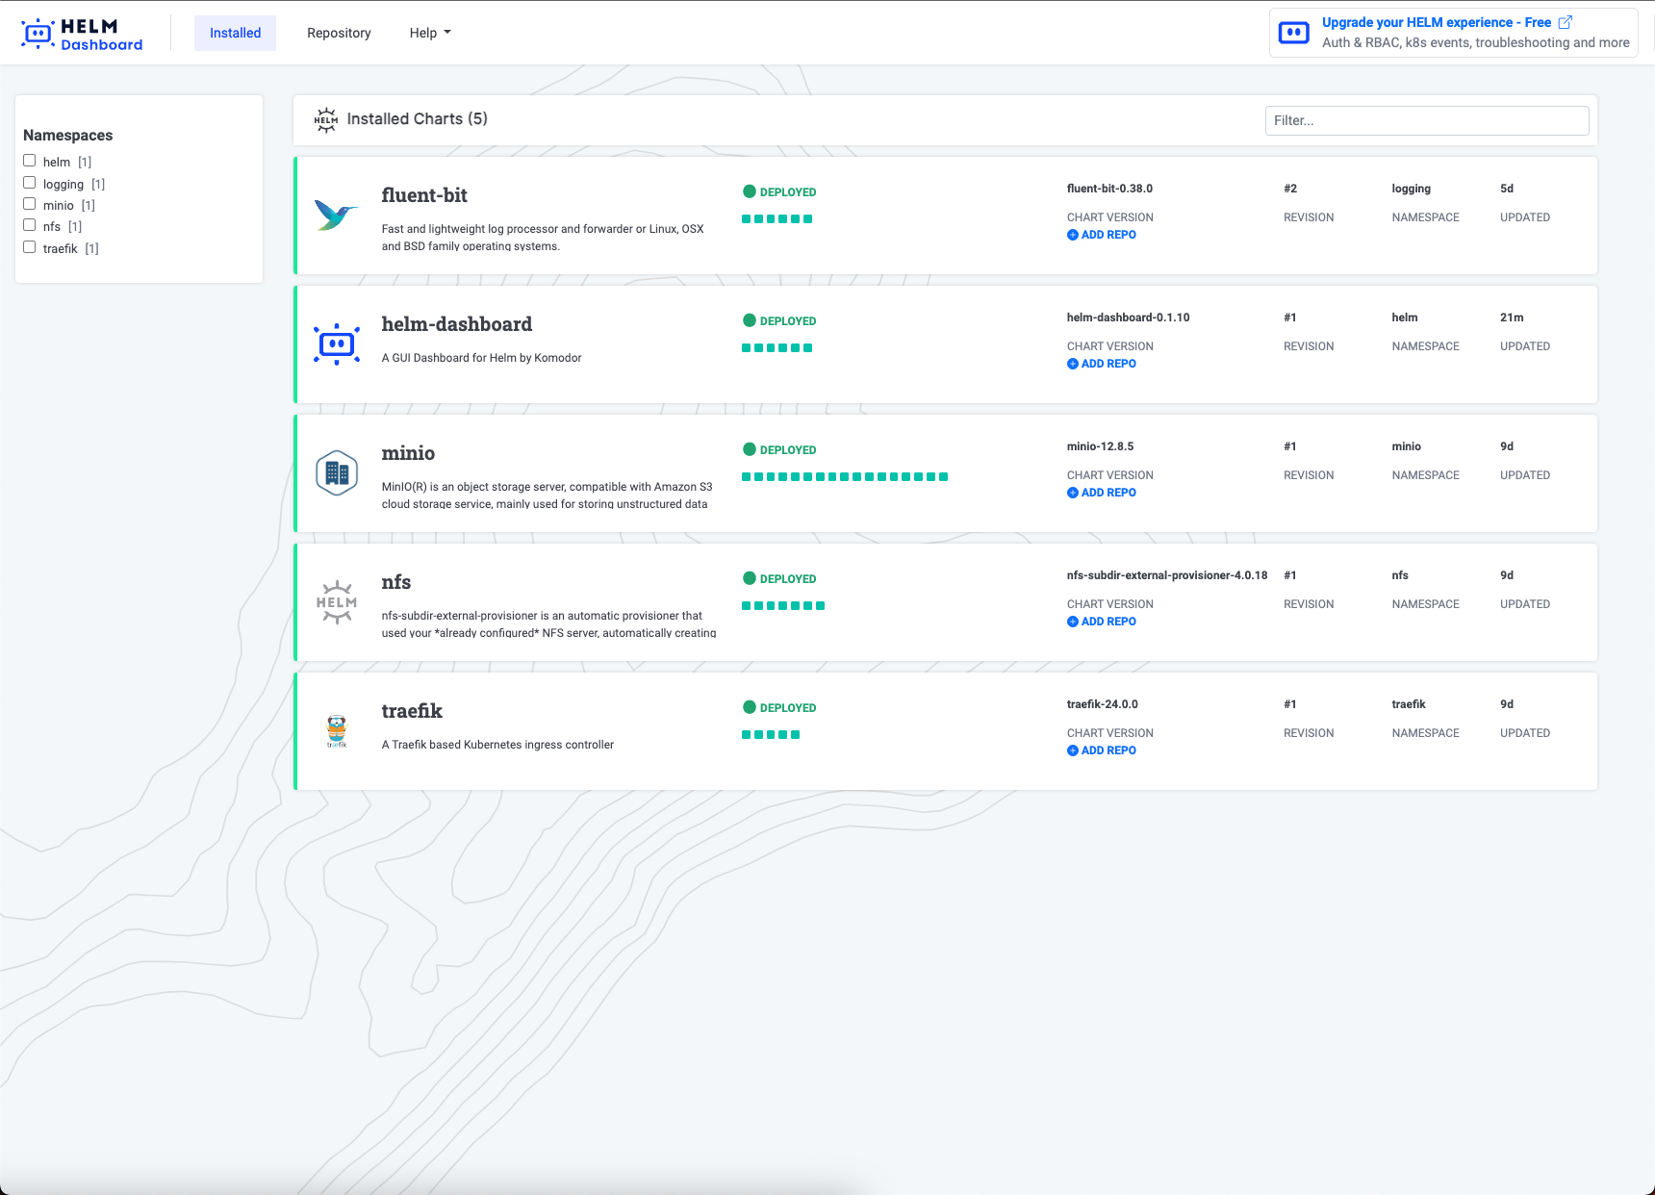
Task: Open the fluent-bit chart title
Action: coord(424,195)
